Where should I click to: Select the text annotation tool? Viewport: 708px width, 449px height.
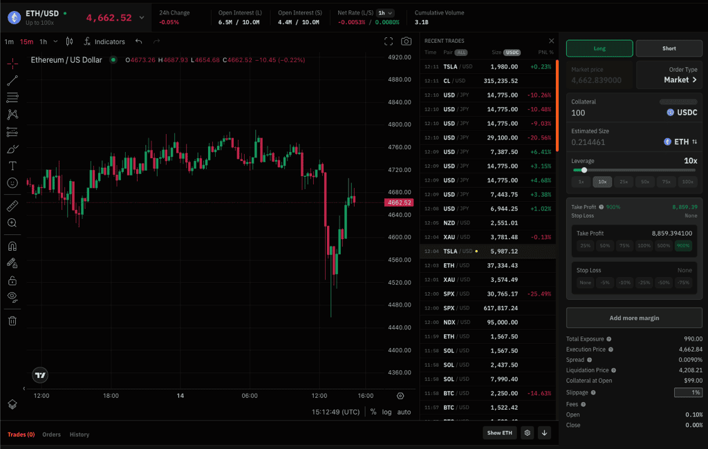point(12,166)
